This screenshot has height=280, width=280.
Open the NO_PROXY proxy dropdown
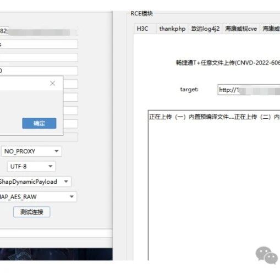pyautogui.click(x=31, y=151)
